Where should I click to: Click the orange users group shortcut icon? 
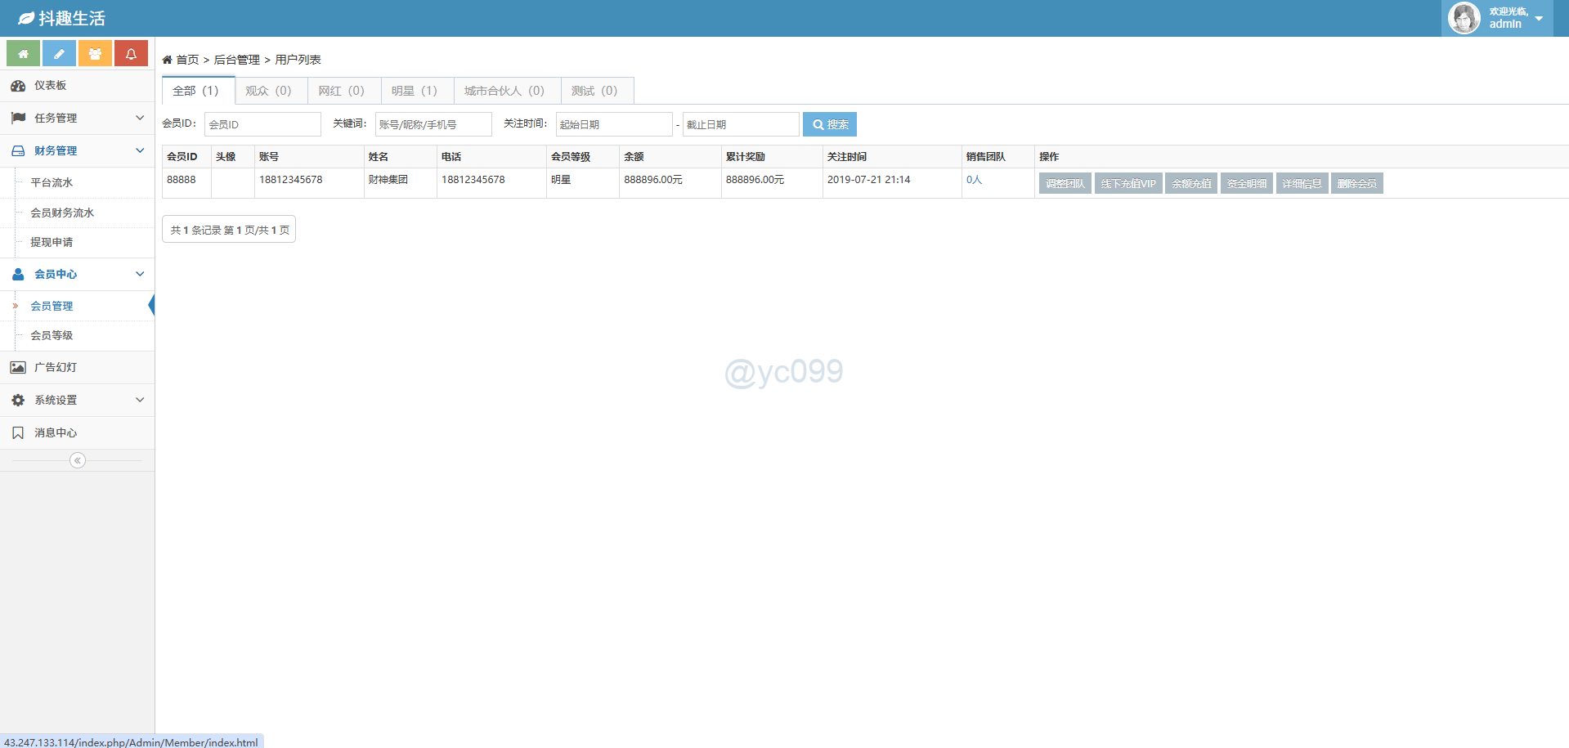[95, 54]
